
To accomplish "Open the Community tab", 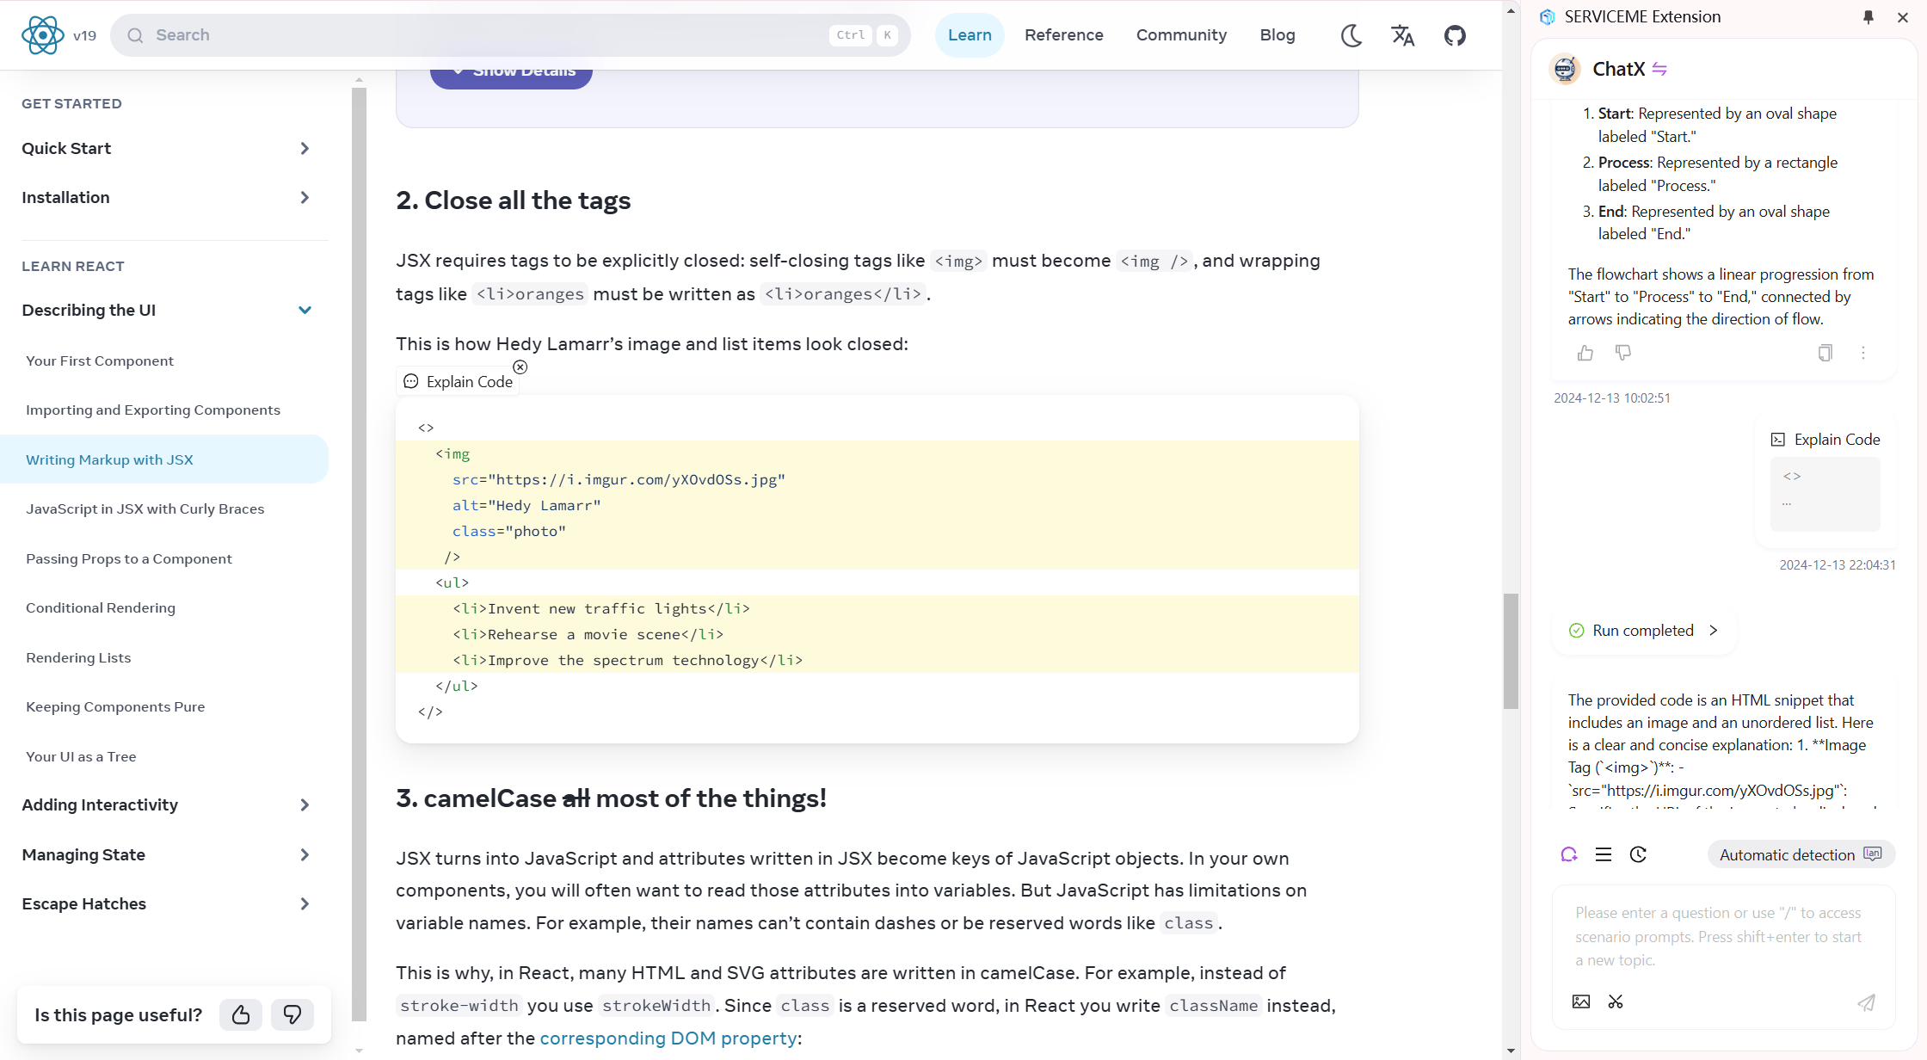I will [x=1181, y=35].
